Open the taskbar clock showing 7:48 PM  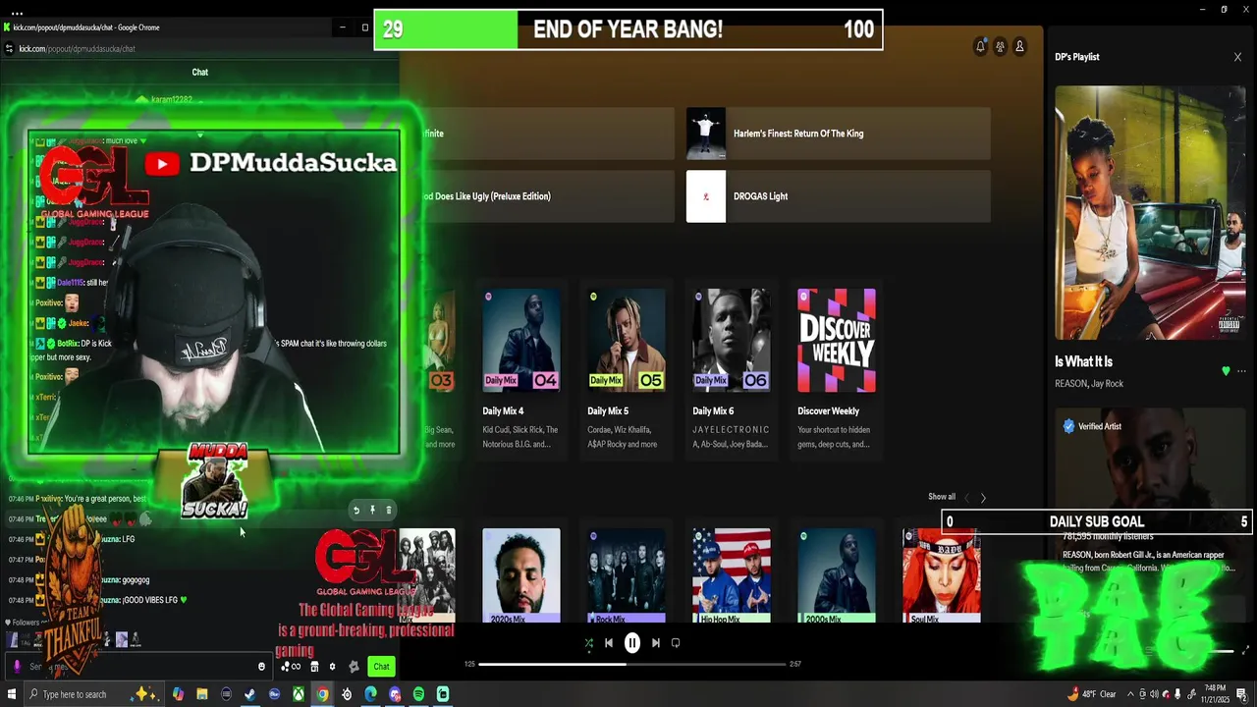tap(1213, 694)
